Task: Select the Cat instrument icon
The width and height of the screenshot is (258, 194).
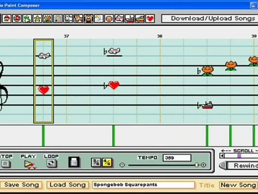Action: [x=78, y=19]
